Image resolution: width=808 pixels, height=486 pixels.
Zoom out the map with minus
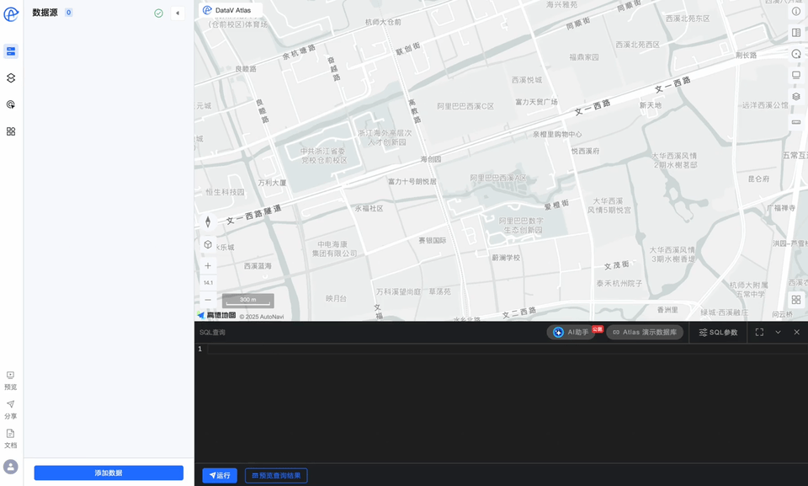pyautogui.click(x=208, y=300)
